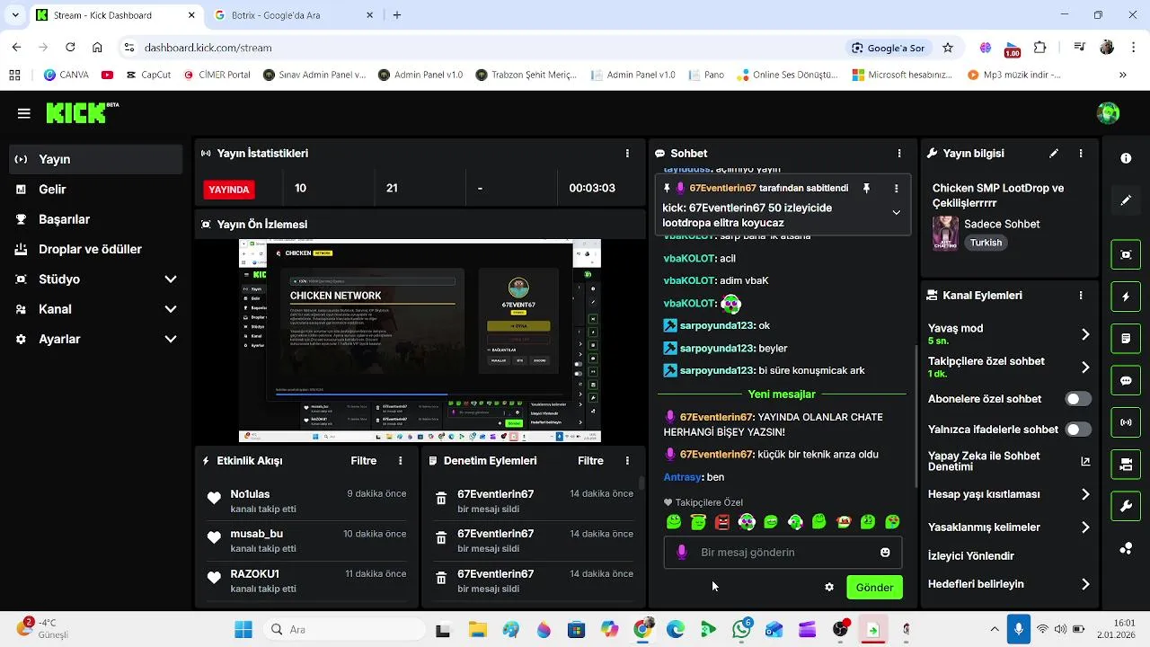Open Yayın İstatistikleri three-dot menu

627,154
